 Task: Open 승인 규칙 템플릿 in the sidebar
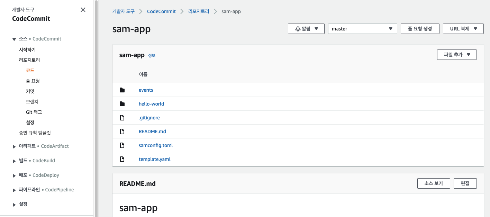coord(35,133)
